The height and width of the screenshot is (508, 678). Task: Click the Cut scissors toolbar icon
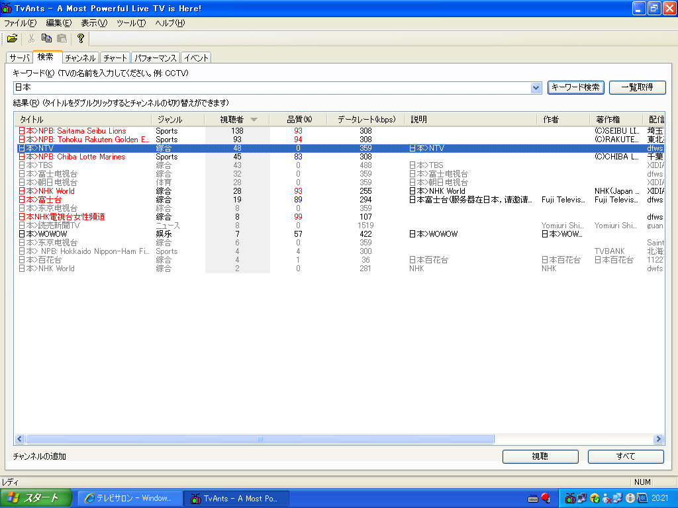31,39
